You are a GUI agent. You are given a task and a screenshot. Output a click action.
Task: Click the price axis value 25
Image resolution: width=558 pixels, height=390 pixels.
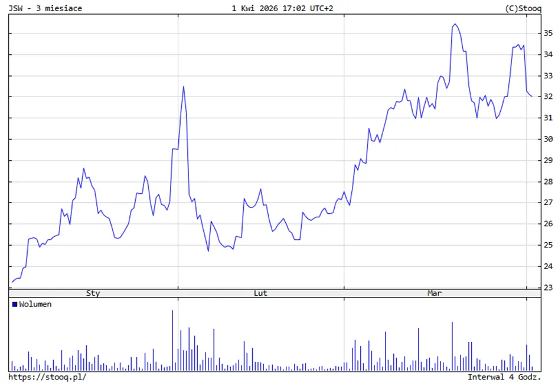(x=548, y=245)
